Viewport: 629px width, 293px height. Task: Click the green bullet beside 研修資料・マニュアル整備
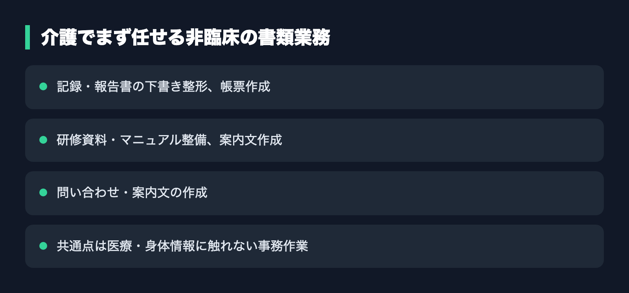pos(43,140)
